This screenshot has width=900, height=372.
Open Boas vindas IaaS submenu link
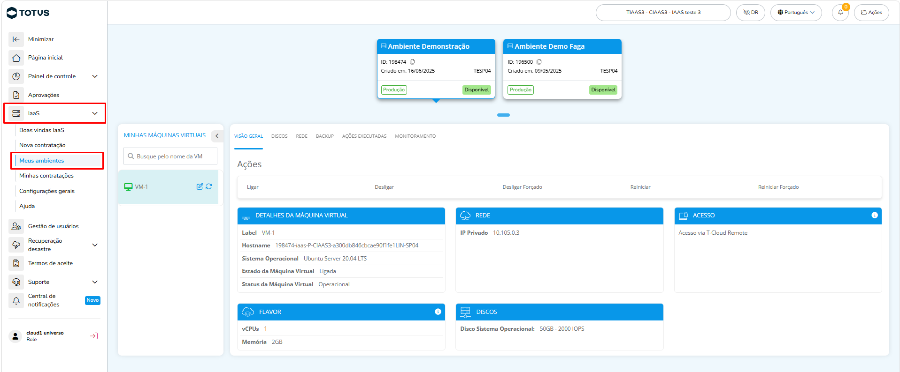42,130
